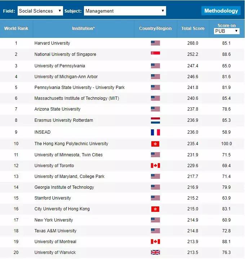
Task: Open University of Minnesota, Twin Cities
Action: point(68,155)
